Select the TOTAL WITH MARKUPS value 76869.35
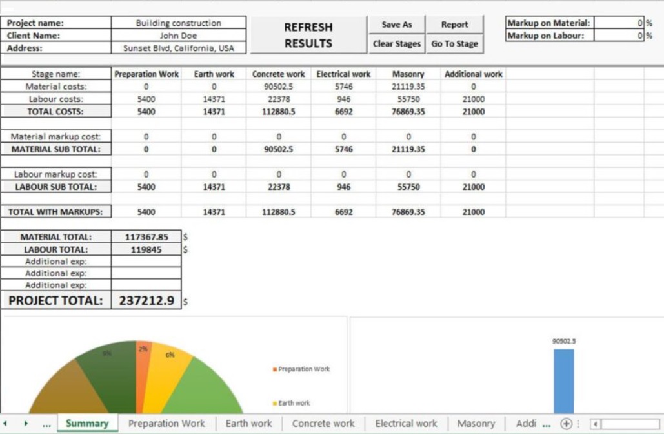This screenshot has height=434, width=664. [x=408, y=212]
